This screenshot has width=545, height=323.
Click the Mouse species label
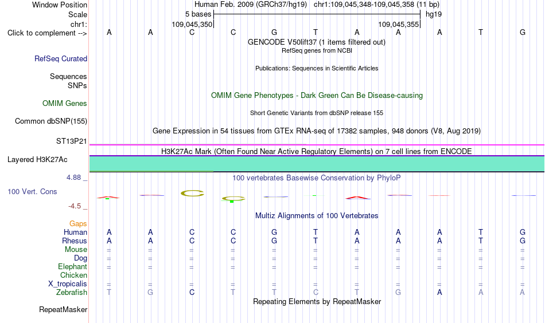pyautogui.click(x=76, y=250)
